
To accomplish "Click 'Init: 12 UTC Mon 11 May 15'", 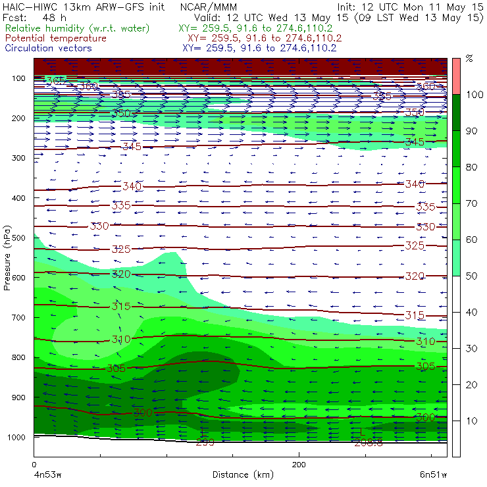I will coord(410,7).
